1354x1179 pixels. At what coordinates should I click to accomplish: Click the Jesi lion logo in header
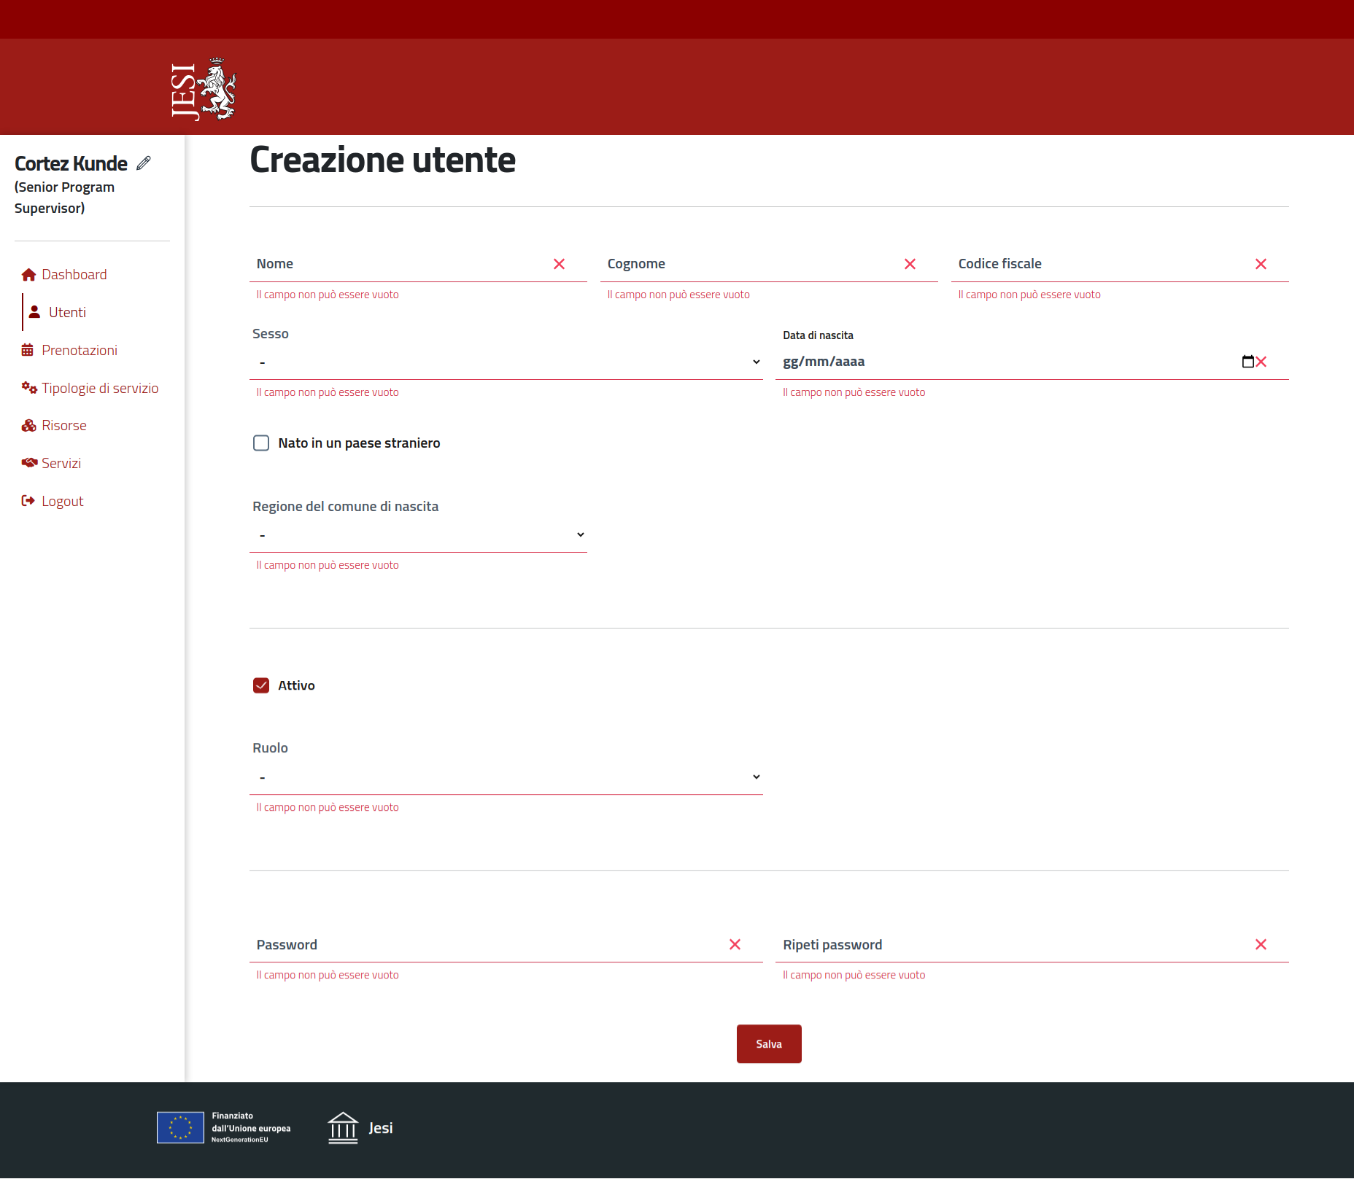point(204,89)
